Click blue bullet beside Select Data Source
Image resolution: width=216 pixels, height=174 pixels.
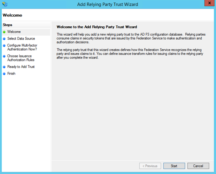pyautogui.click(x=4, y=39)
